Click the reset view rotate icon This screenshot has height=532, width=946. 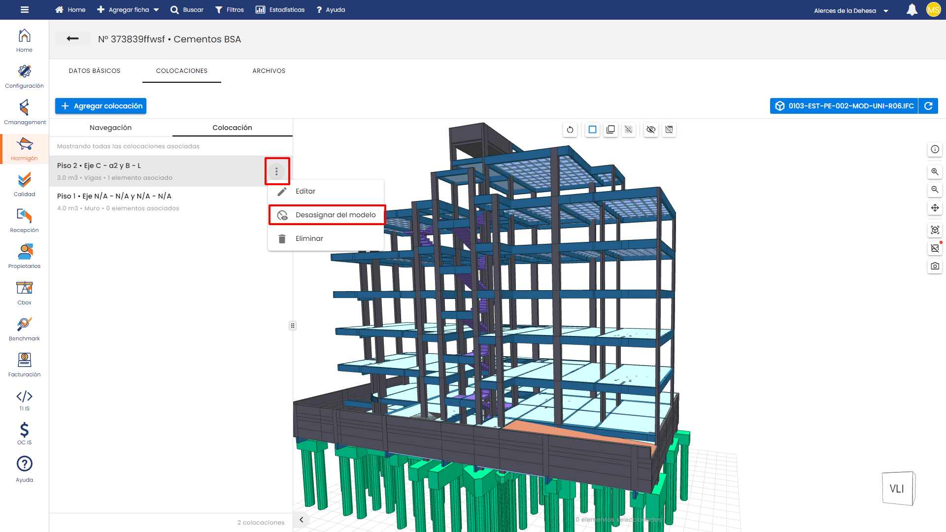pos(570,130)
